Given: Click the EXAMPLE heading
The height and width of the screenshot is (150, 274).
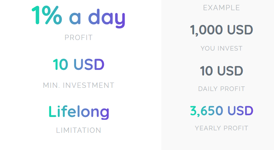Looking at the screenshot, I should click(x=222, y=8).
